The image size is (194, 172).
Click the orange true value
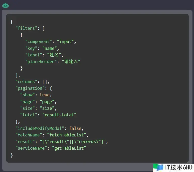point(45,95)
